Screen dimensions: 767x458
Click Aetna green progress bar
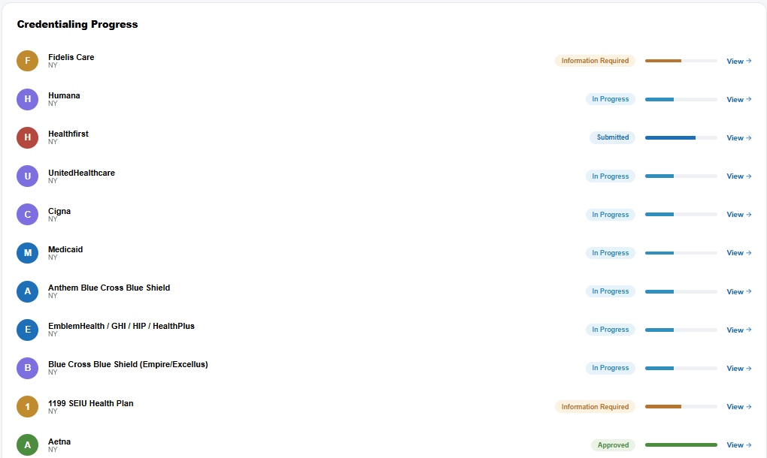[x=681, y=444]
